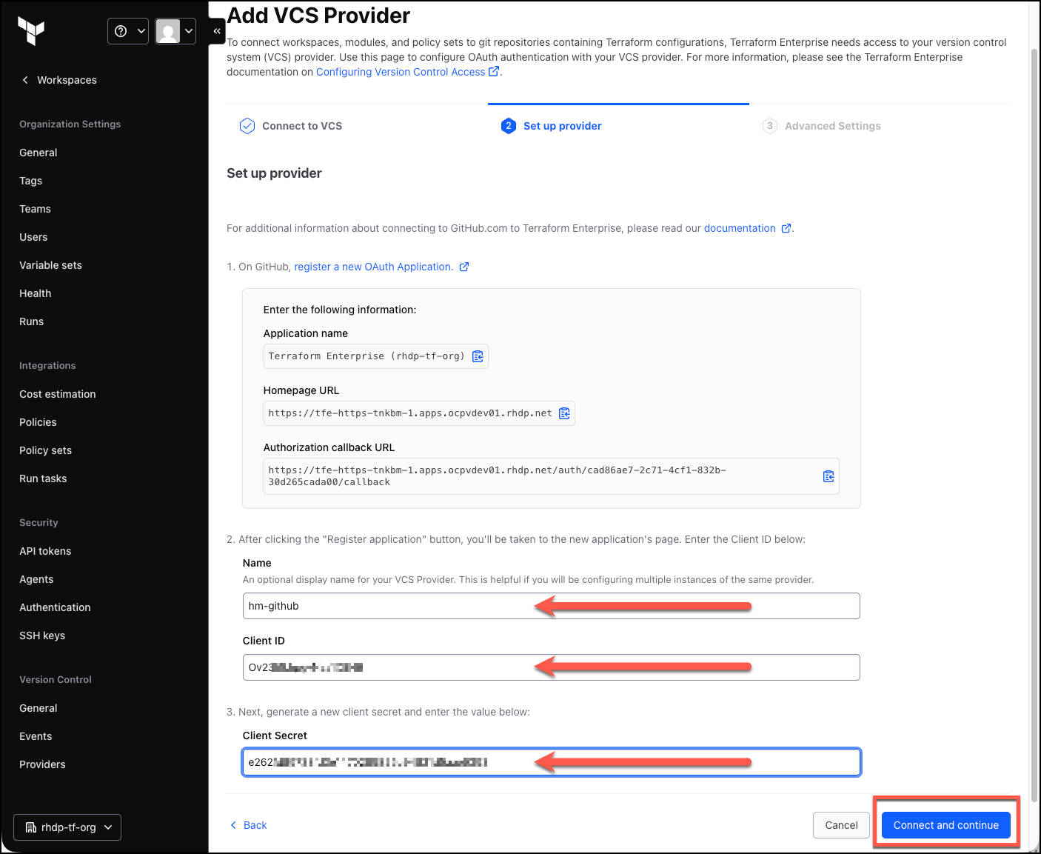
Task: Expand the rhdp-tf-org organization selector
Action: coord(67,827)
